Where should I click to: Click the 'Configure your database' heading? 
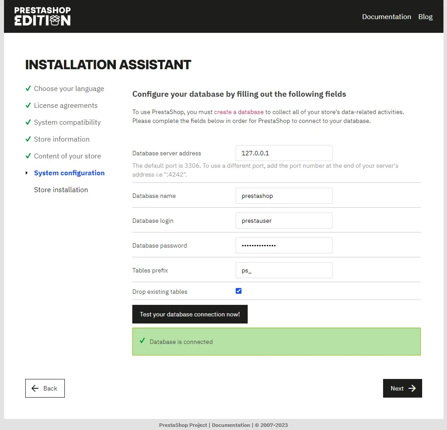[x=239, y=94]
